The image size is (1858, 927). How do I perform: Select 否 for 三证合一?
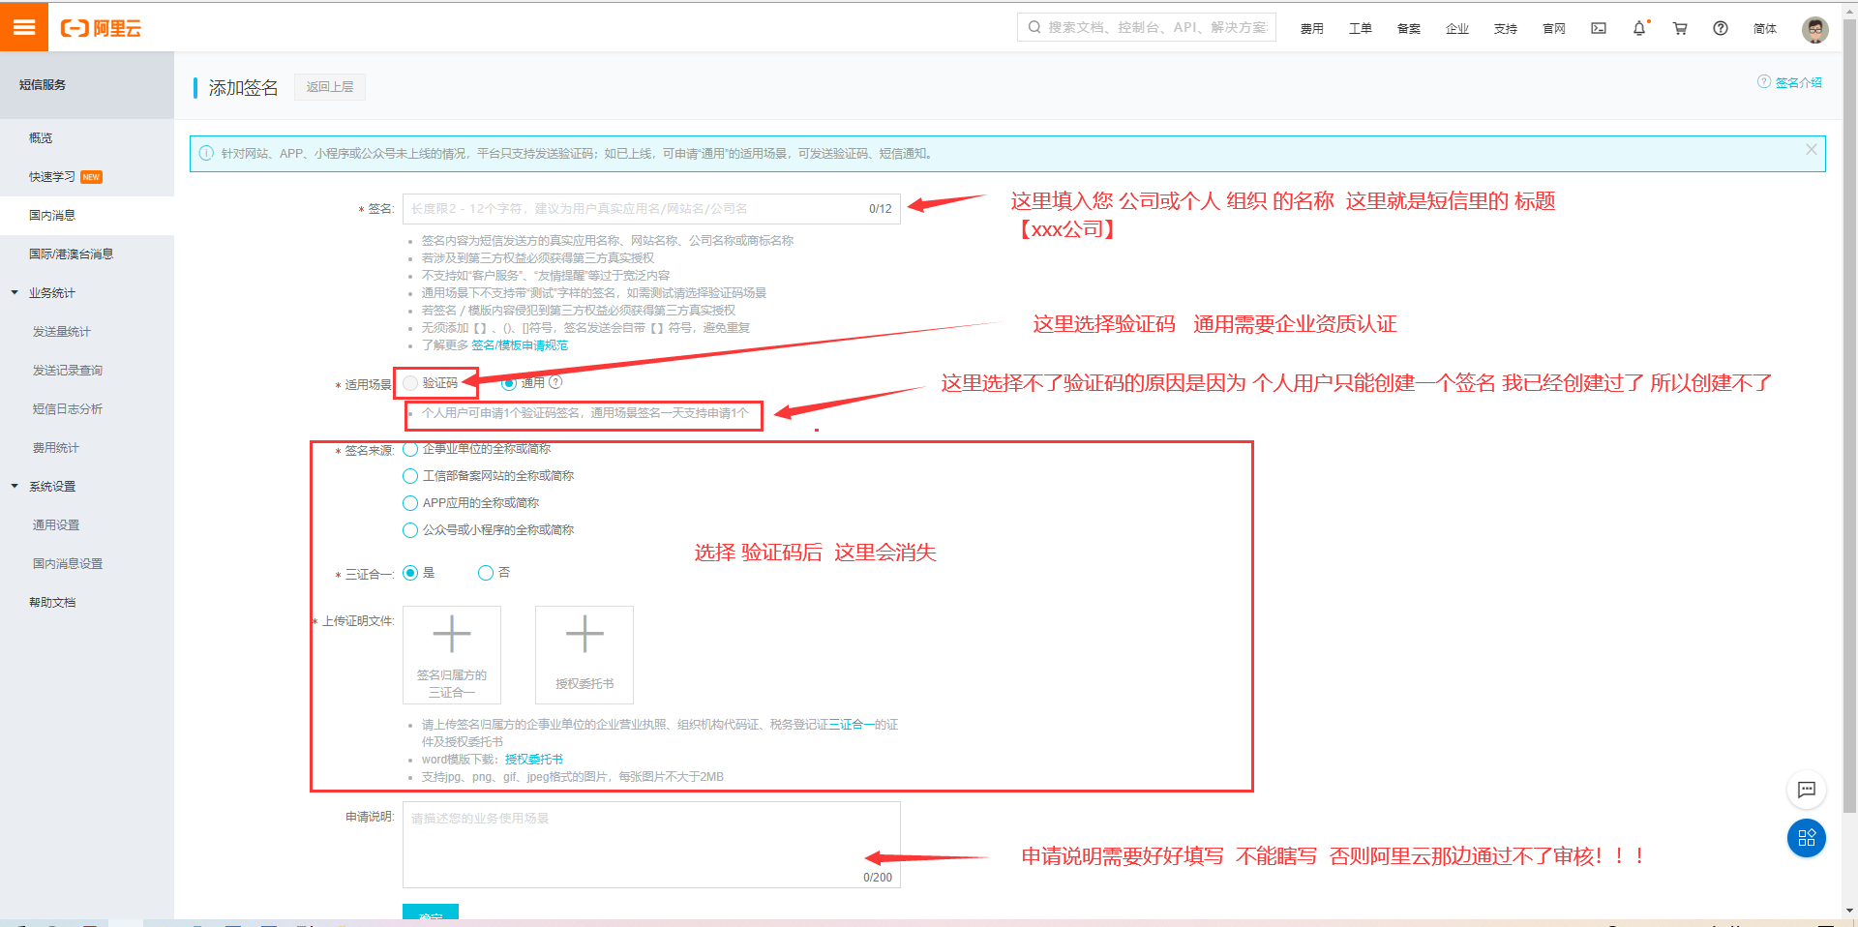(486, 573)
